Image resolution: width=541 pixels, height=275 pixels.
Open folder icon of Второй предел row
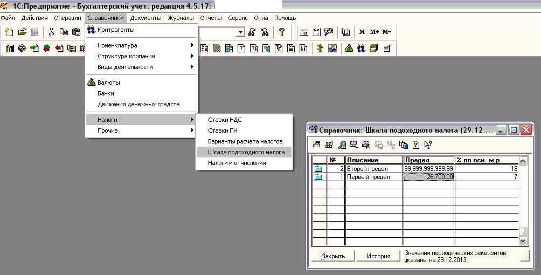pos(318,169)
